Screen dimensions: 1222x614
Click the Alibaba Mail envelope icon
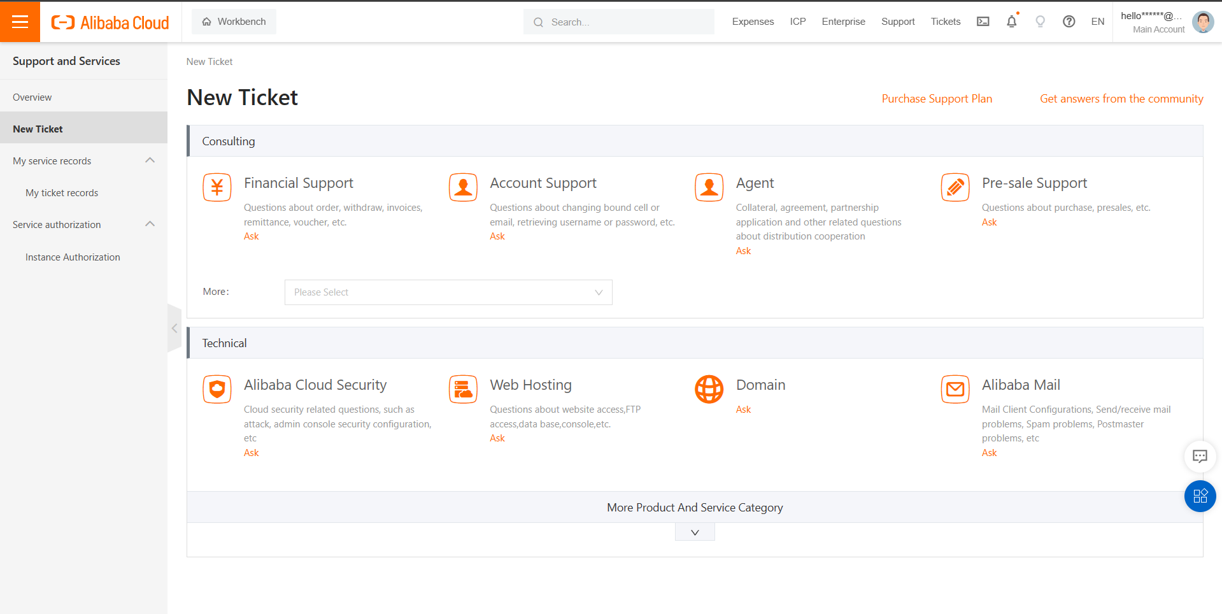[x=955, y=389]
